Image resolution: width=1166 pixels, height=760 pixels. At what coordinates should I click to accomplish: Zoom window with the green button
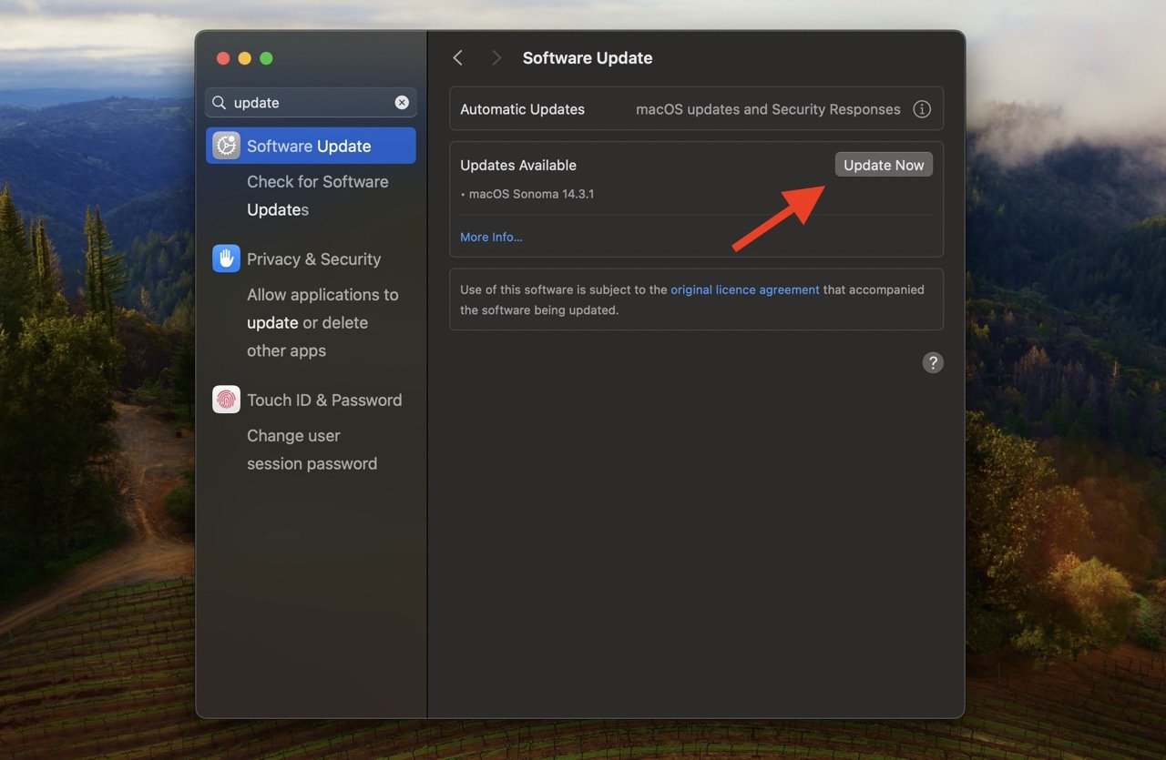click(x=266, y=58)
